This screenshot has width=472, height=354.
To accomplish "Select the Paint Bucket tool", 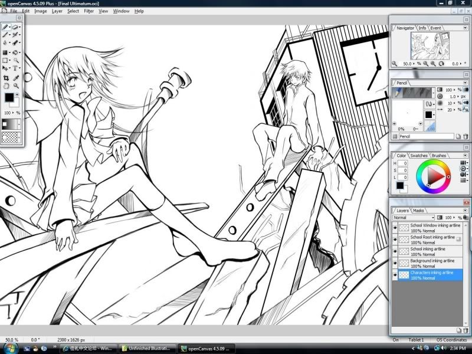I will click(15, 53).
